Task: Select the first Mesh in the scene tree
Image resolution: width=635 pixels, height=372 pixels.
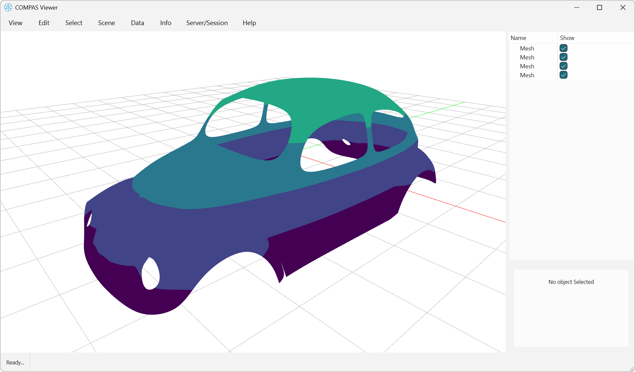Action: (x=527, y=48)
